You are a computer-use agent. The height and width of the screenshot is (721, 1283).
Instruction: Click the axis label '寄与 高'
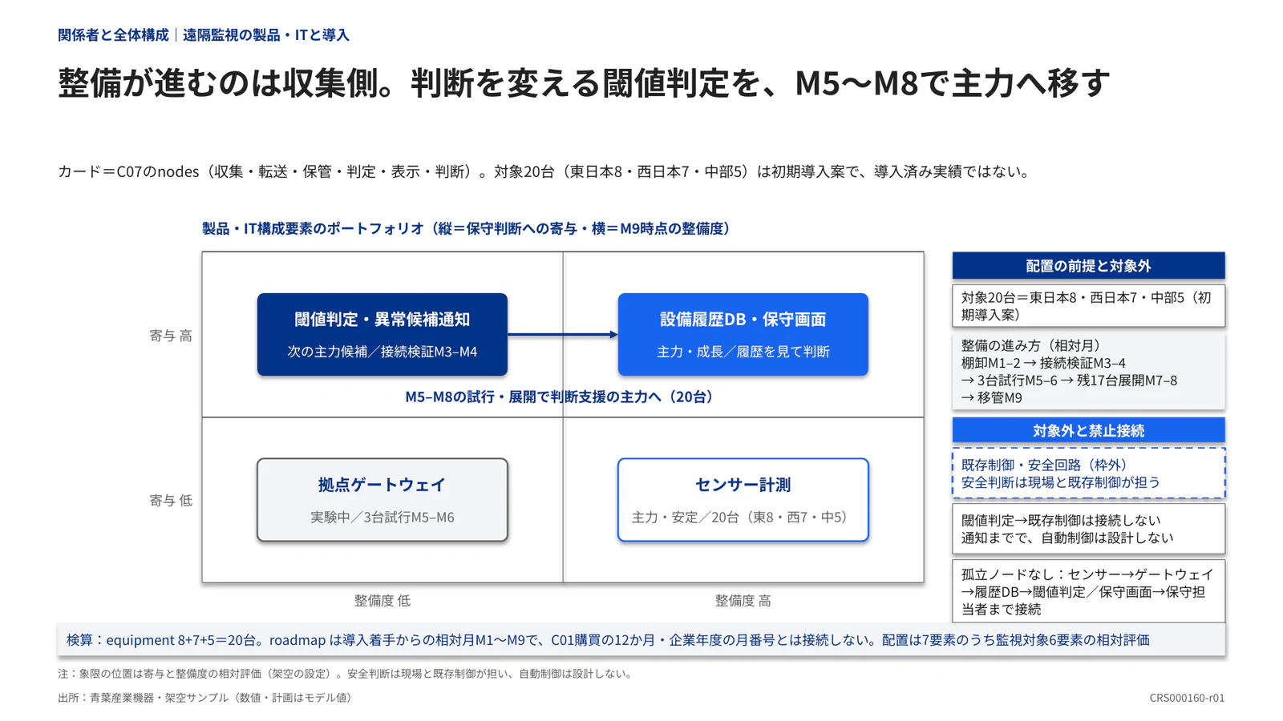click(171, 336)
